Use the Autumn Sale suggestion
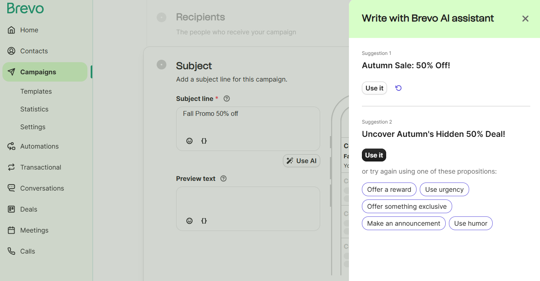 [x=374, y=88]
